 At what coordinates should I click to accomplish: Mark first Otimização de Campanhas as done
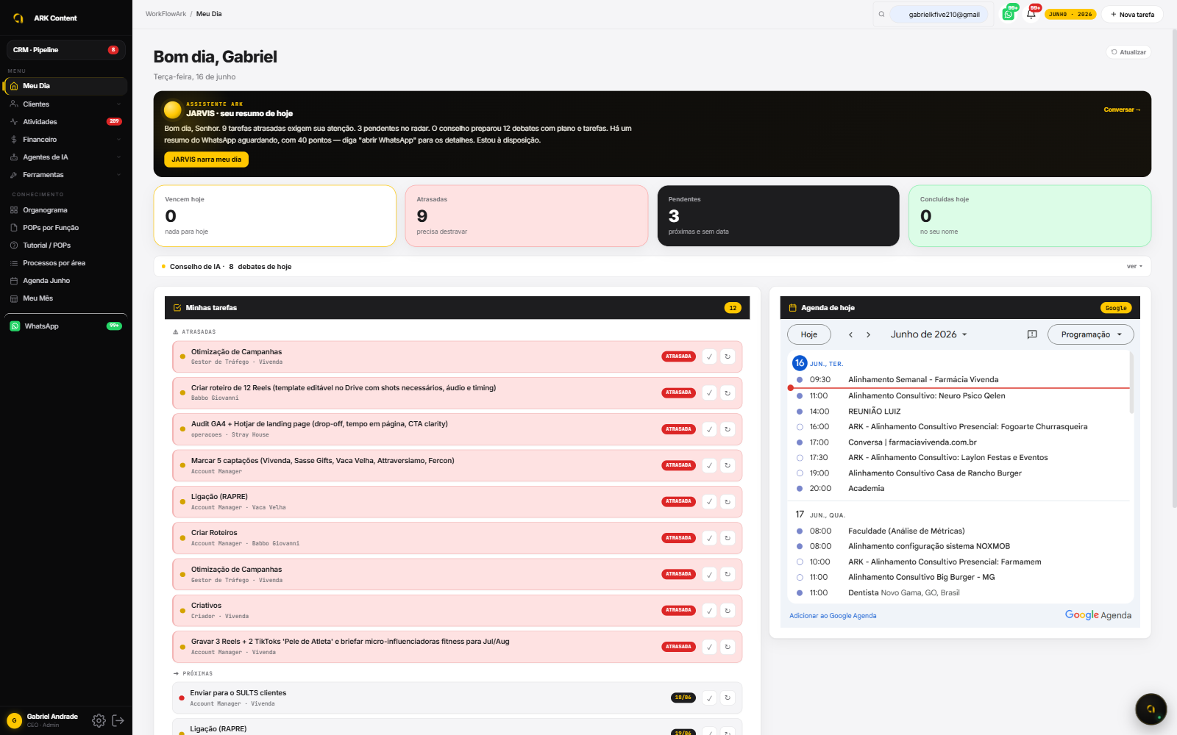click(709, 356)
